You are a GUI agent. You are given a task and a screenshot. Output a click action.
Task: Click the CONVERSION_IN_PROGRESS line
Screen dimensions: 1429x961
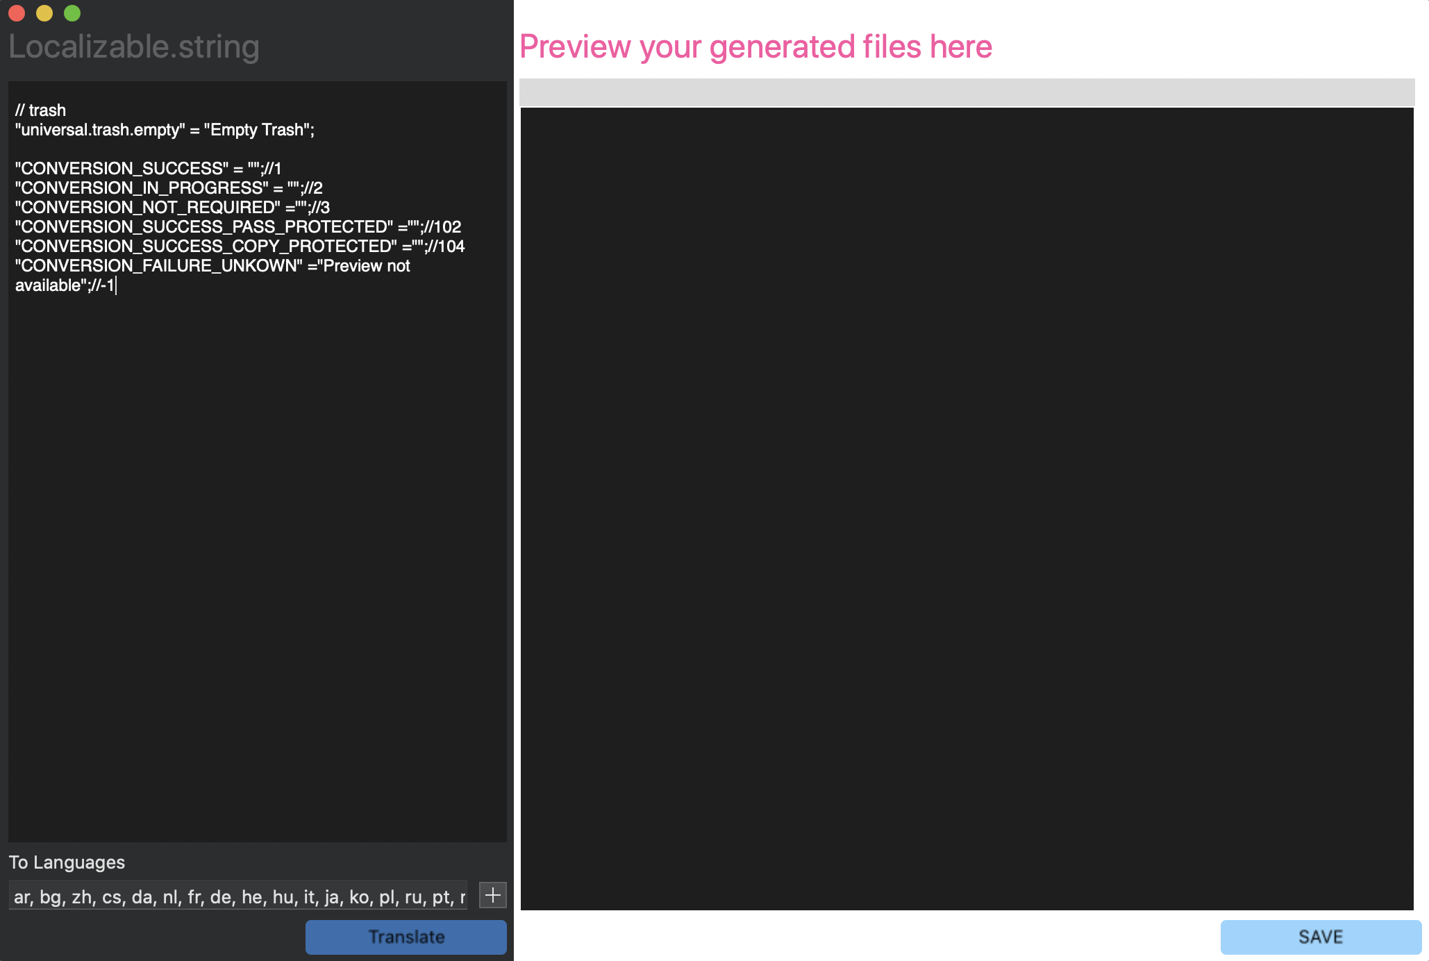coord(169,188)
